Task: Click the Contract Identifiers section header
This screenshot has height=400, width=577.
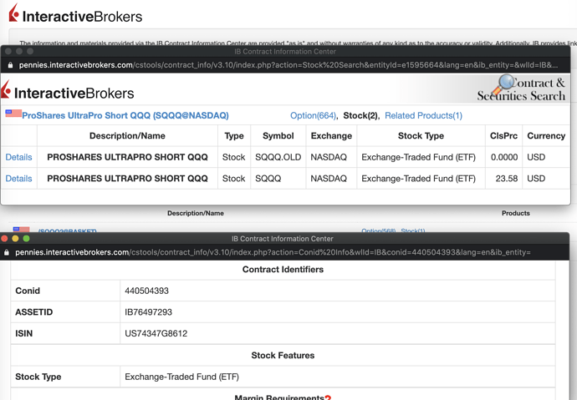Action: tap(283, 270)
